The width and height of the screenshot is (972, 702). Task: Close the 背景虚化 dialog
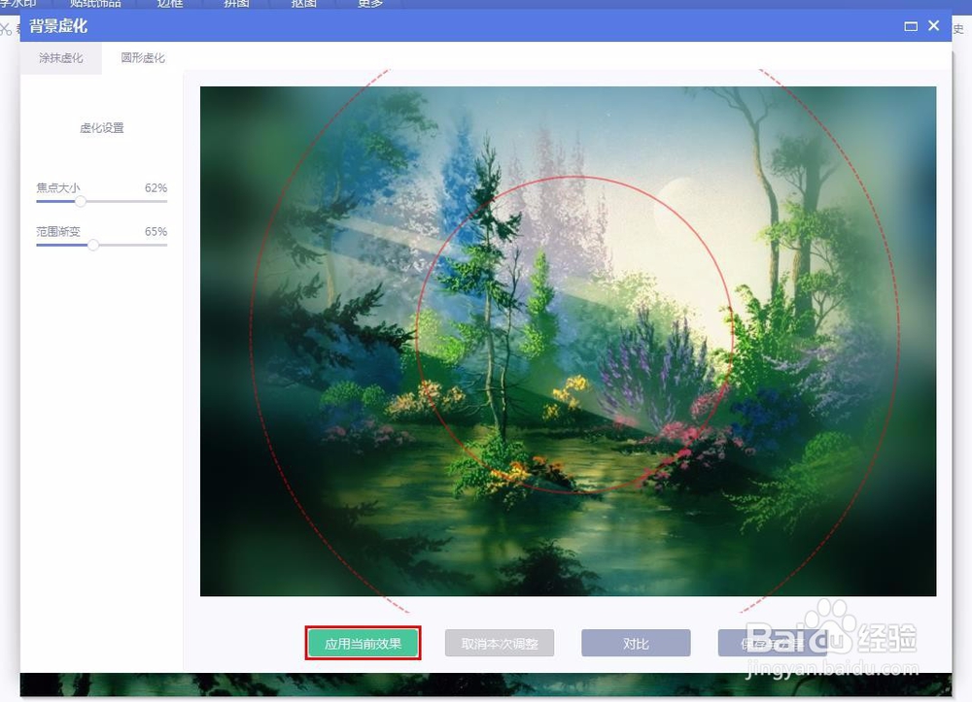tap(933, 25)
